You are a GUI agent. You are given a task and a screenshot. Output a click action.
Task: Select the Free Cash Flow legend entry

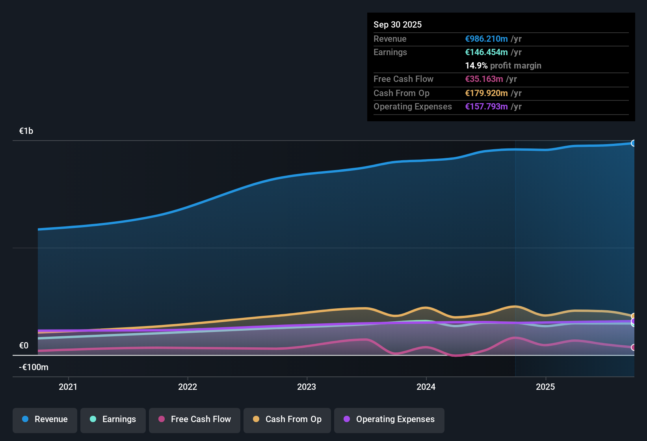coord(194,419)
